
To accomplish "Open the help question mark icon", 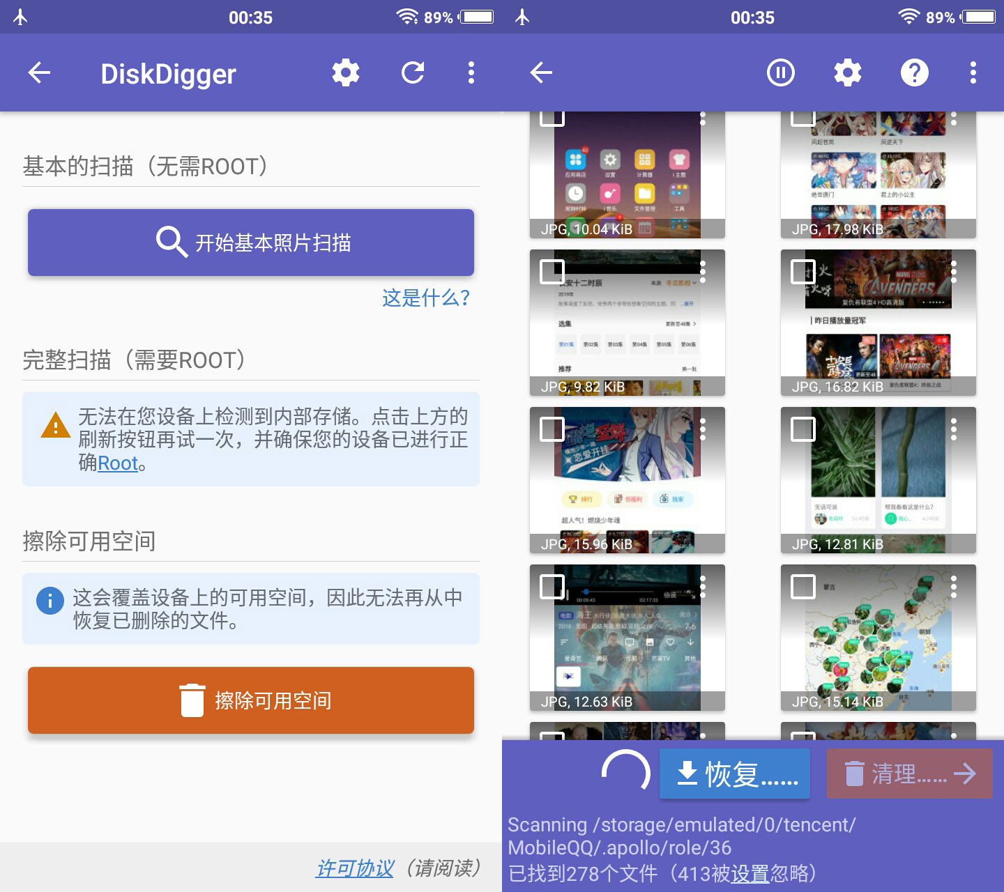I will pyautogui.click(x=915, y=72).
